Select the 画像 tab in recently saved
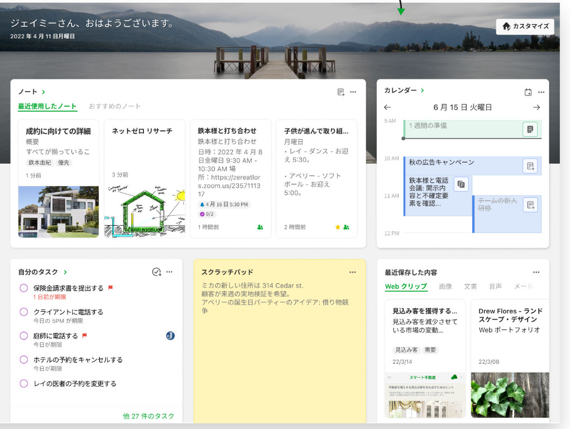The height and width of the screenshot is (429, 570). click(x=445, y=287)
